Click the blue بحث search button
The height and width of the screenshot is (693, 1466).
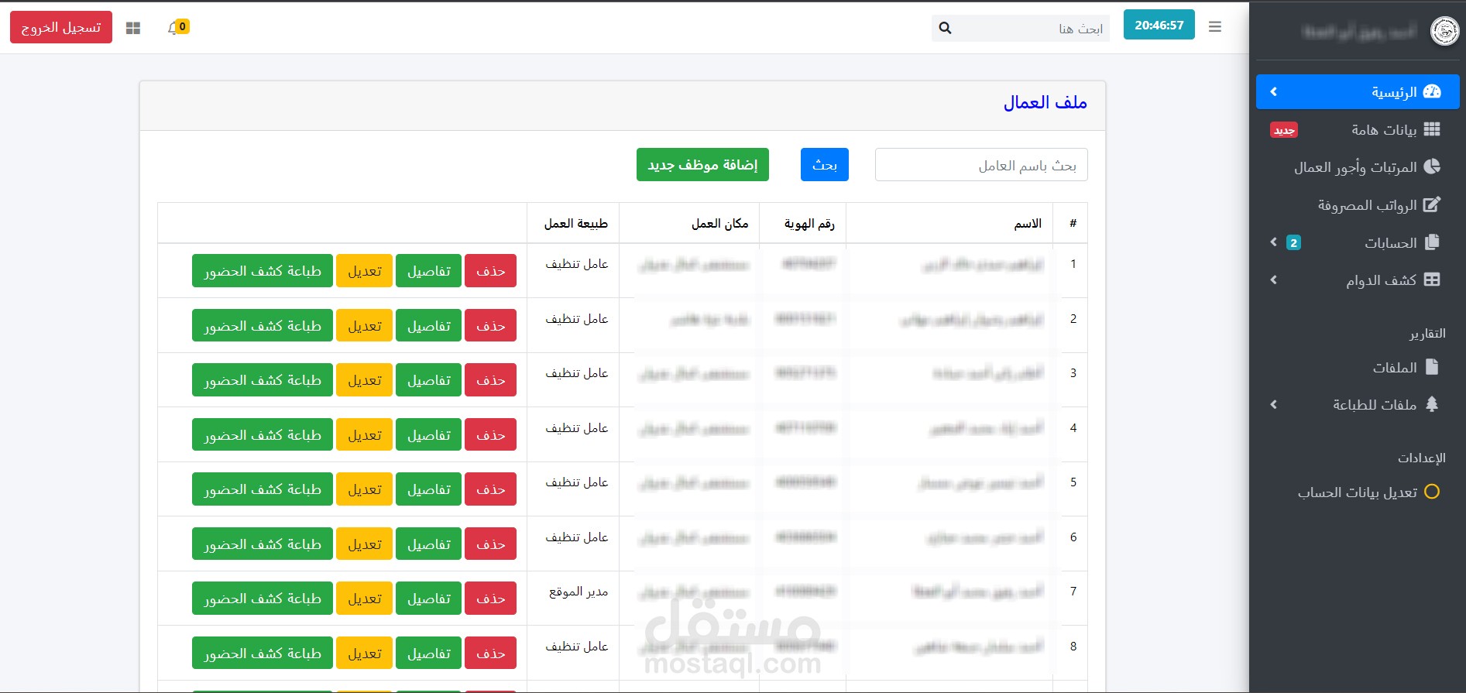tap(825, 165)
